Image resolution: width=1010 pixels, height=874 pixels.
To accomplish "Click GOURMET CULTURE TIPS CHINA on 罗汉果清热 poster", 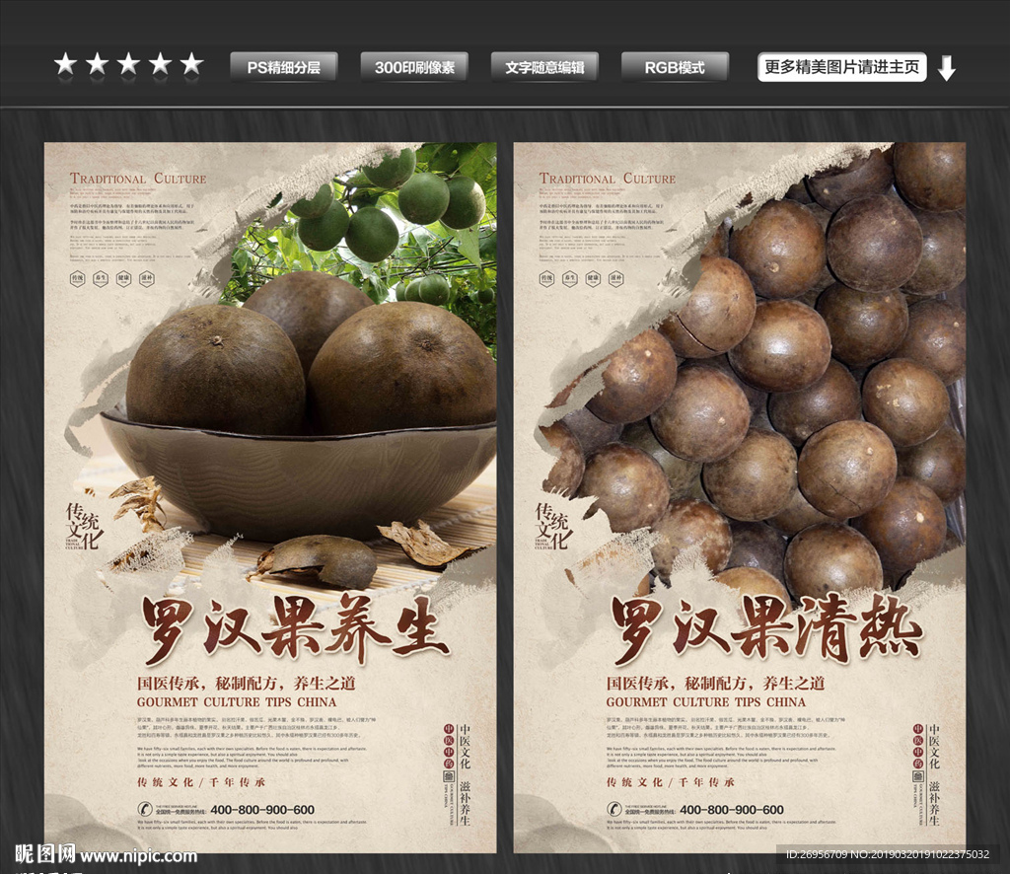I will point(706,702).
